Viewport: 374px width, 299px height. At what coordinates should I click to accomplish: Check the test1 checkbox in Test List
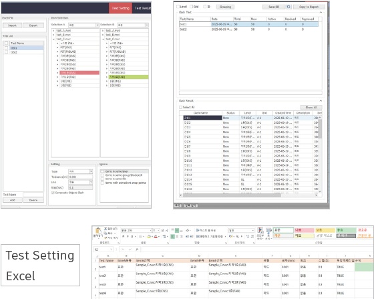point(7,47)
